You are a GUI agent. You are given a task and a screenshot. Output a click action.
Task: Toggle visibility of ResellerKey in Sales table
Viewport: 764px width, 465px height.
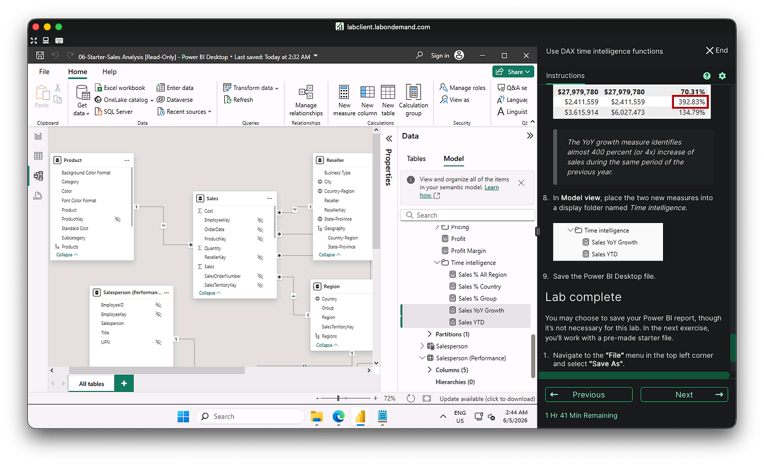click(x=260, y=257)
